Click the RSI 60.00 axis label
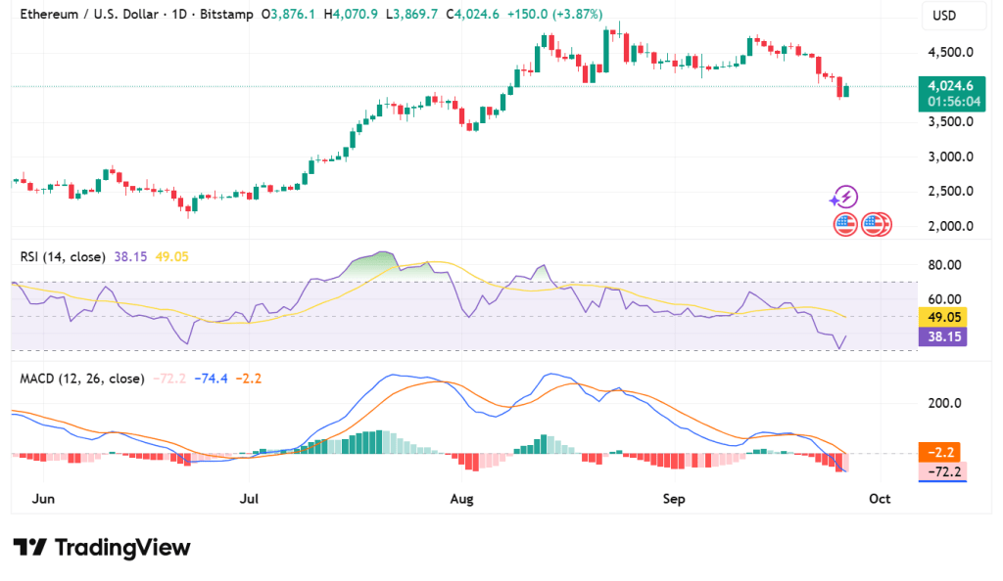 click(x=945, y=299)
